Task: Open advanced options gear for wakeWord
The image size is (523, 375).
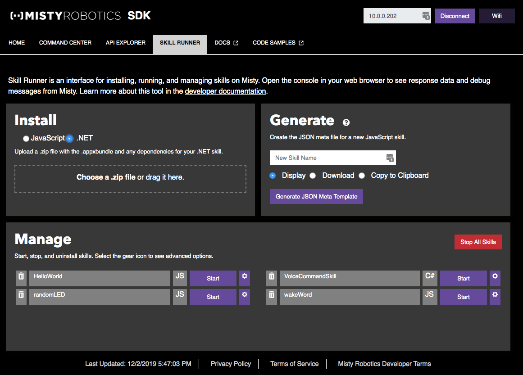Action: point(495,296)
